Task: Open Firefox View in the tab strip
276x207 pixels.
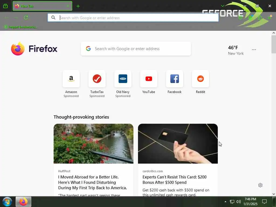Action: 5,6
